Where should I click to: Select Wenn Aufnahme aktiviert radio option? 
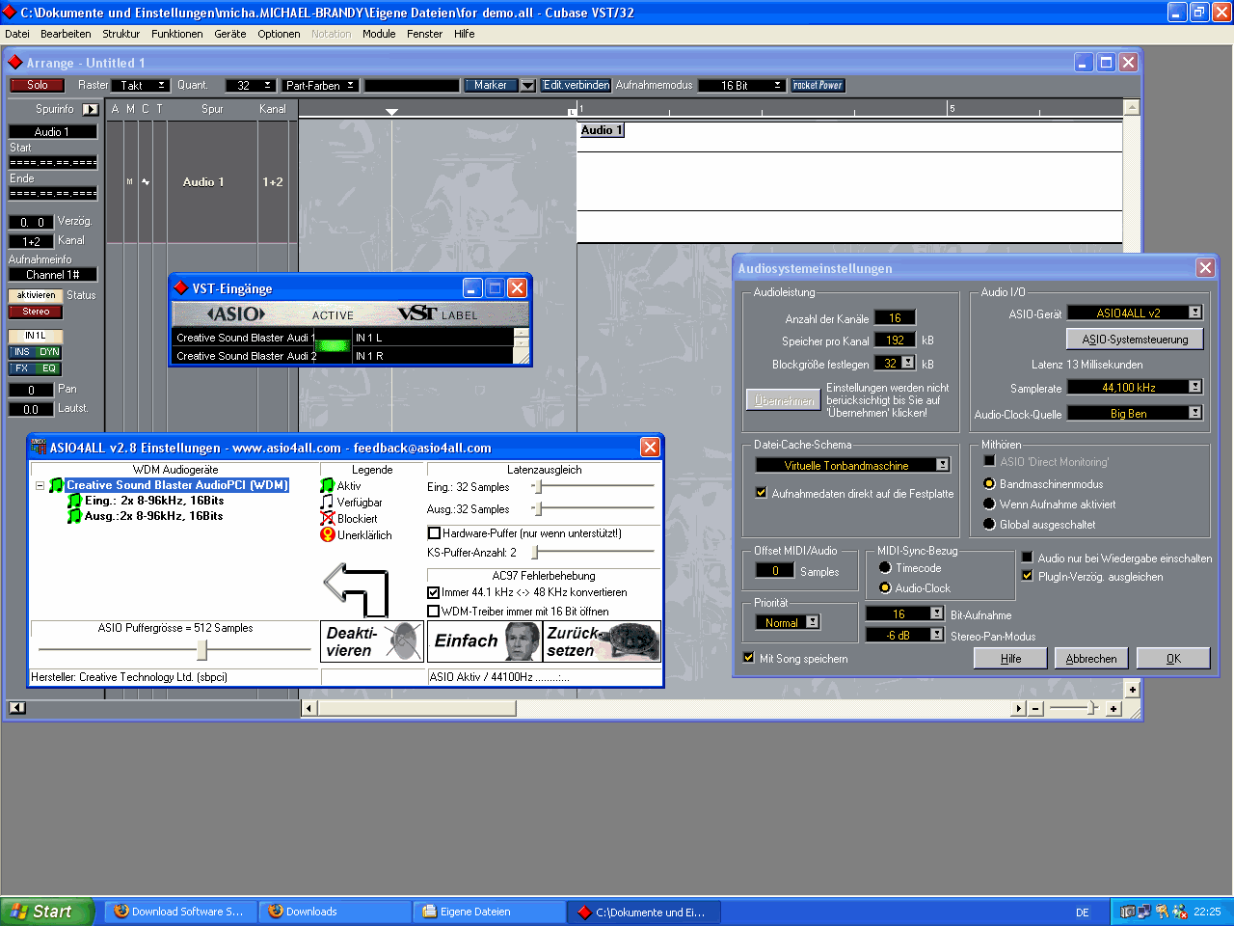coord(989,504)
